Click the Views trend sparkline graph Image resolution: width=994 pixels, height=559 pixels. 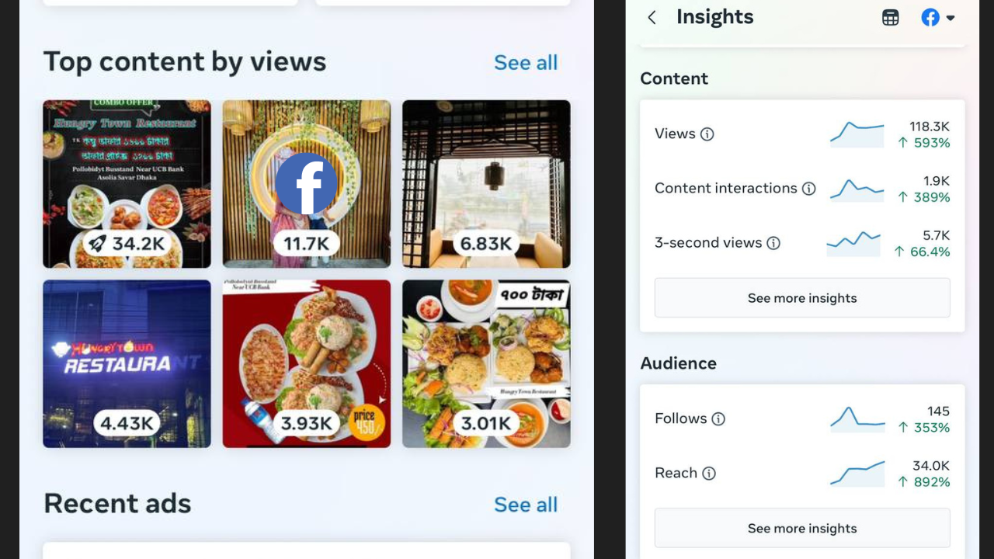(x=857, y=134)
